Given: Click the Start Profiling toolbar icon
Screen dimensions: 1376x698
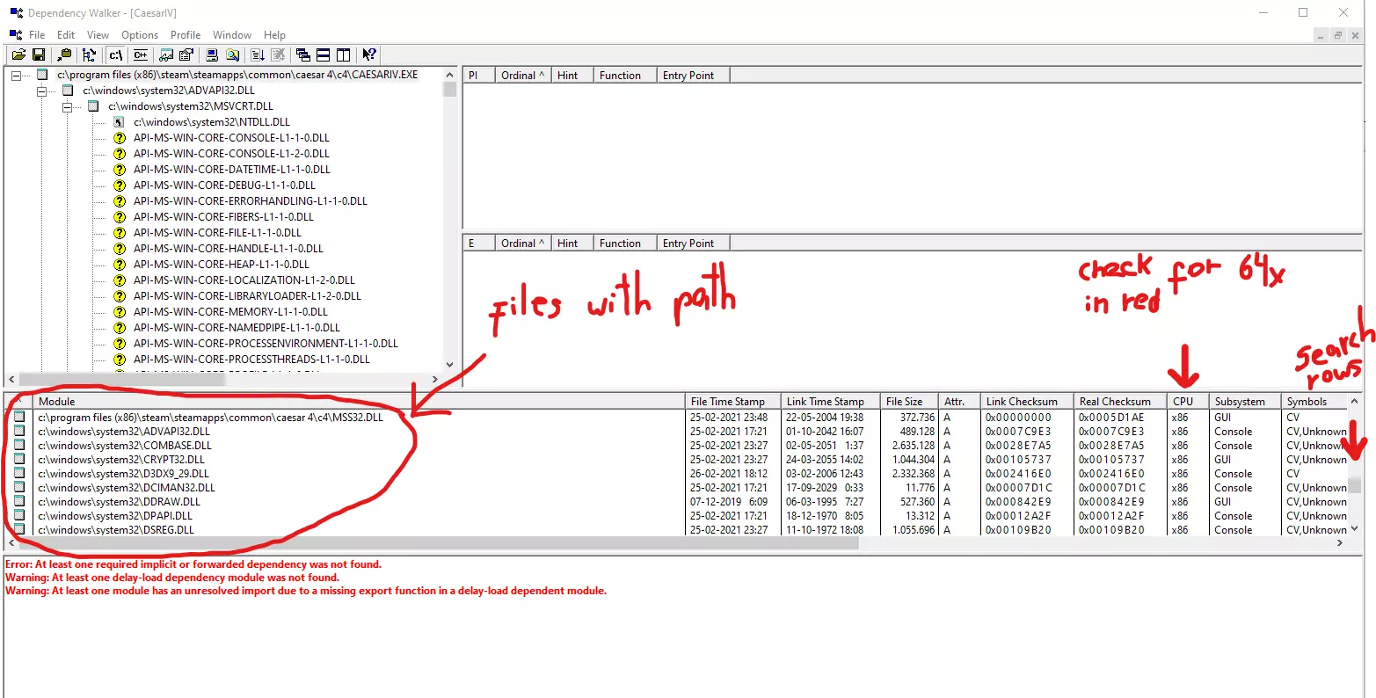Looking at the screenshot, I should 258,55.
